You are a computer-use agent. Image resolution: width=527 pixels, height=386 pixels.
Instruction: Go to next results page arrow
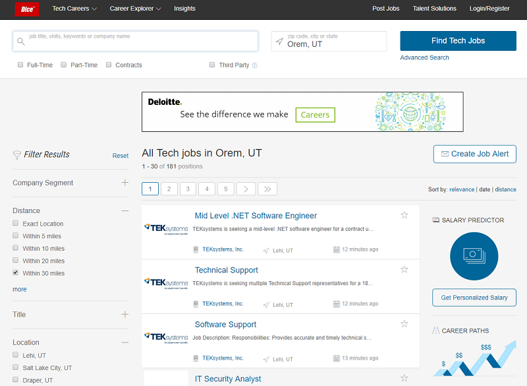pos(246,189)
